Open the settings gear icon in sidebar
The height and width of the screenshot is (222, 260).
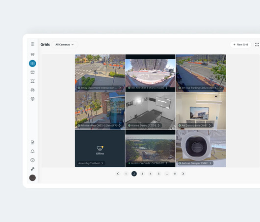coord(32,99)
